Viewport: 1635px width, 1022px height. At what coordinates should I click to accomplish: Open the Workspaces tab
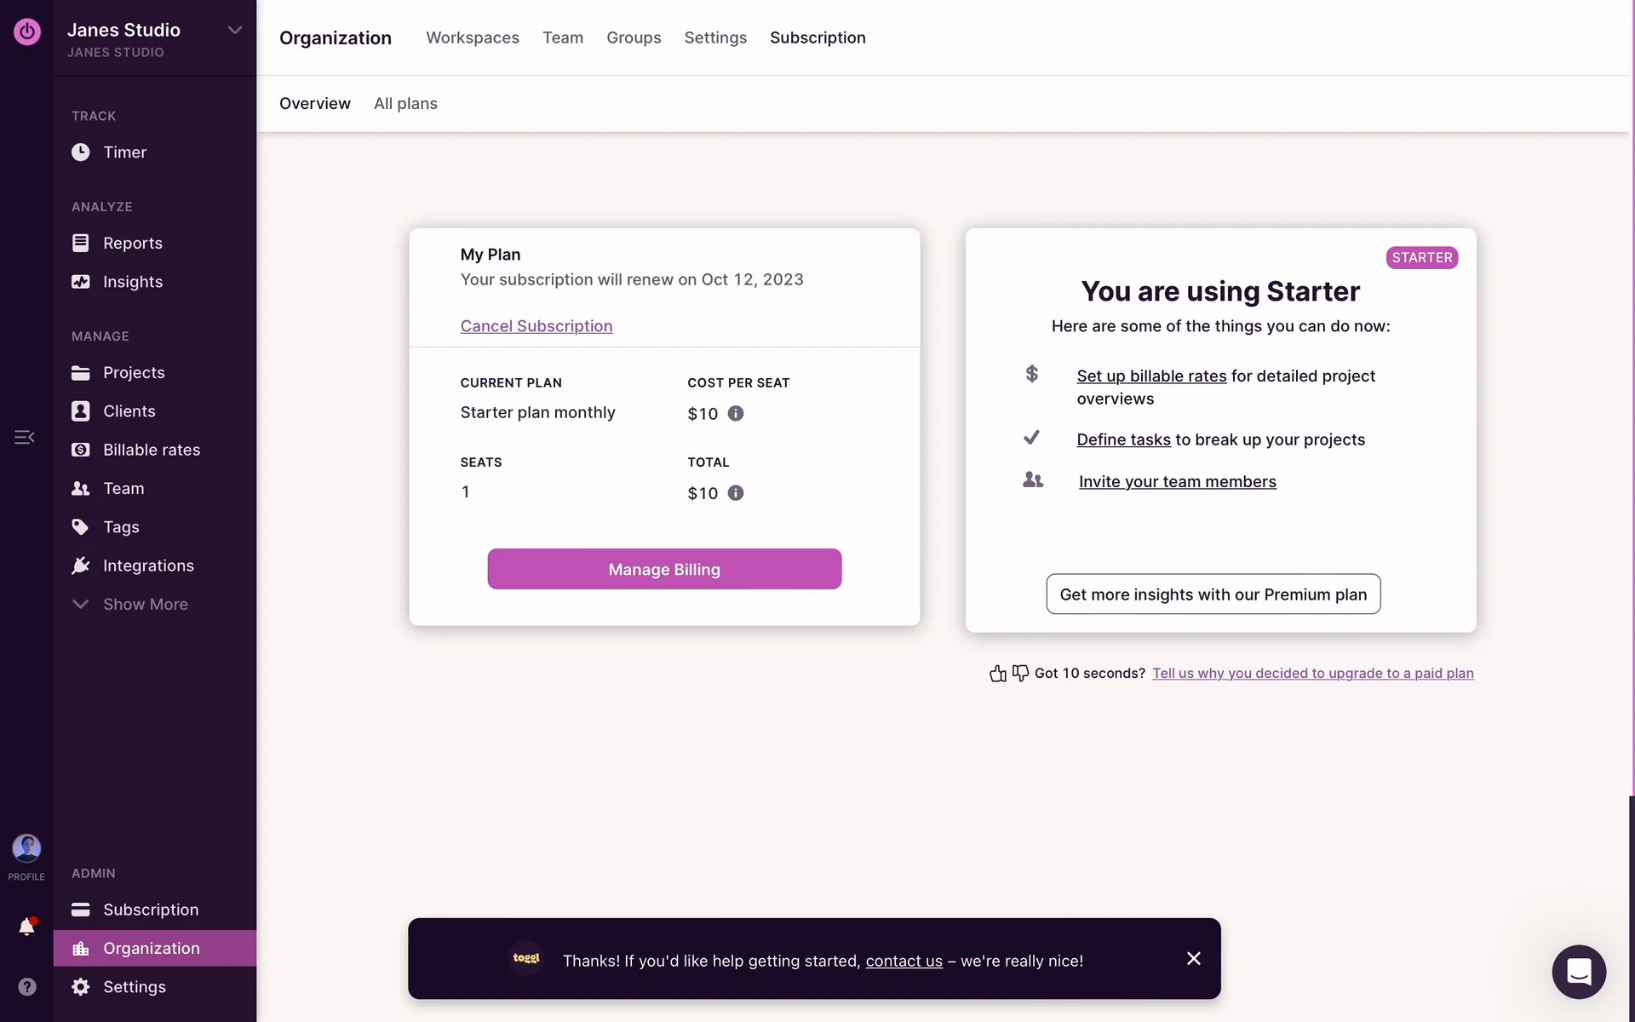[x=472, y=37]
